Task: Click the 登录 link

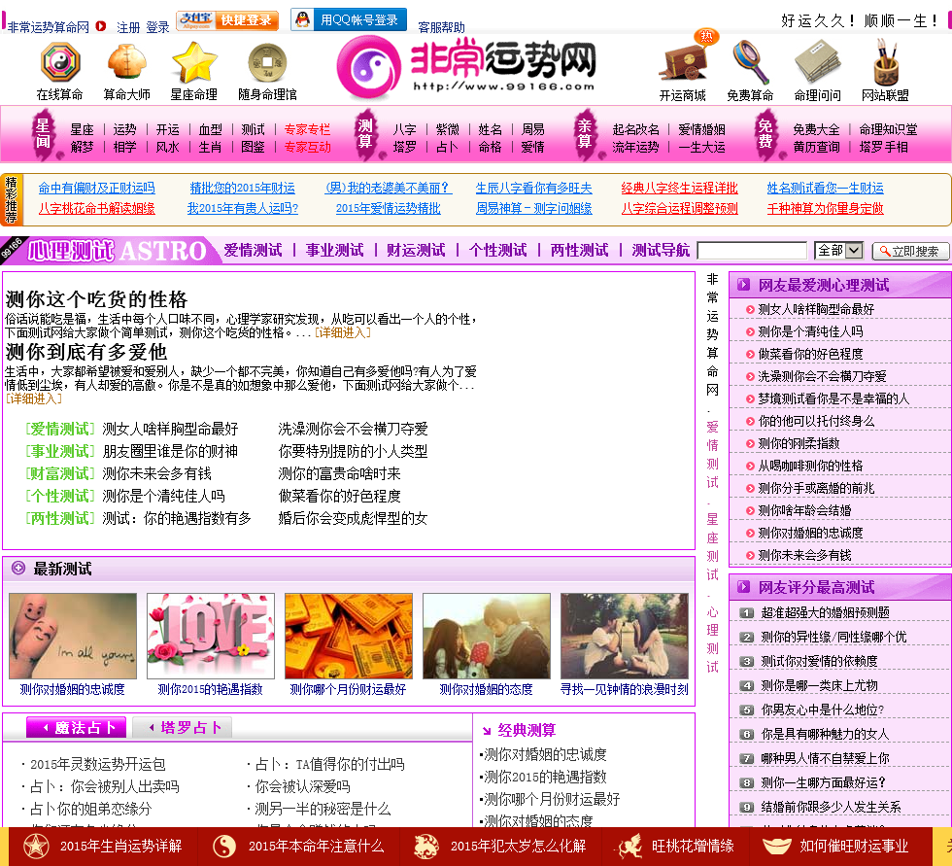Action: pos(157,27)
